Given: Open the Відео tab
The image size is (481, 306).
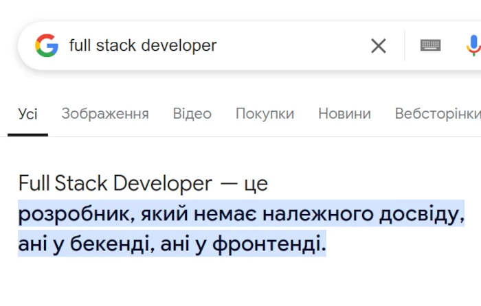Looking at the screenshot, I should [x=192, y=114].
